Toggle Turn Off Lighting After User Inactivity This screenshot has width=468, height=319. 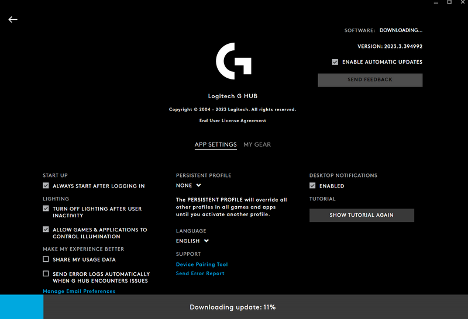pyautogui.click(x=46, y=209)
